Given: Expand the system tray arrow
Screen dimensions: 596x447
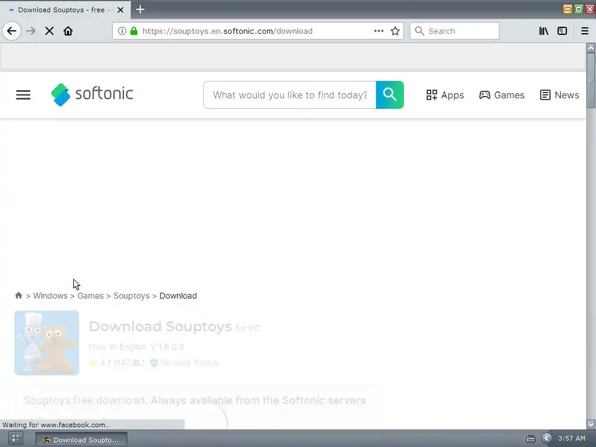Looking at the screenshot, I should (x=547, y=438).
